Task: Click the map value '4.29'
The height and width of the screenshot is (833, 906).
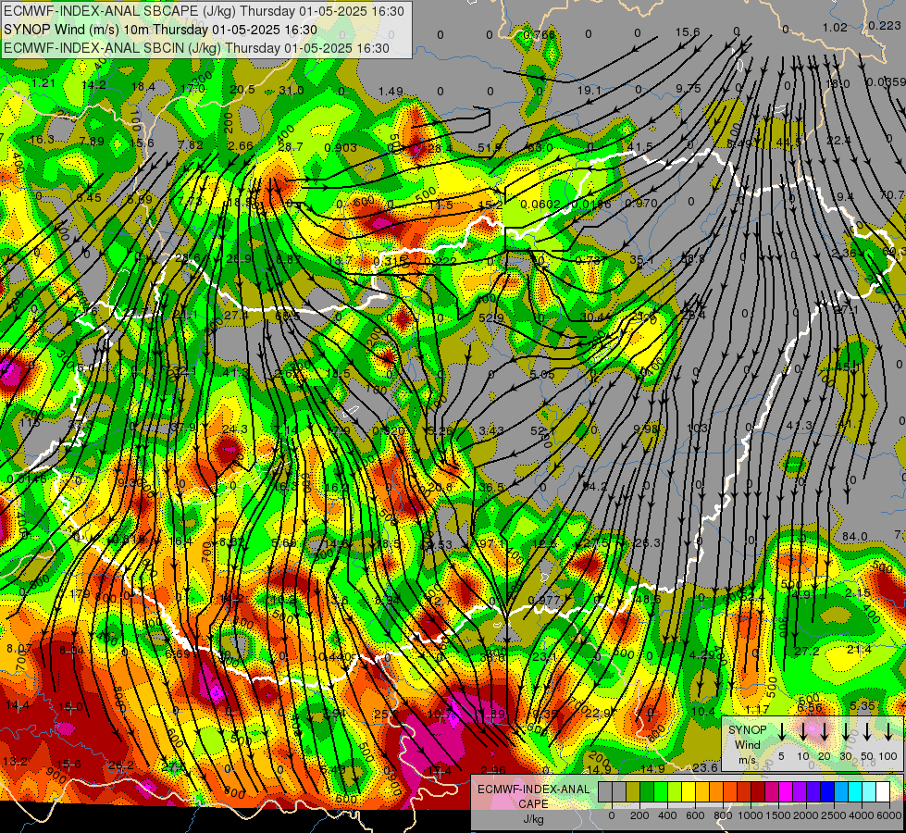Action: tap(702, 654)
